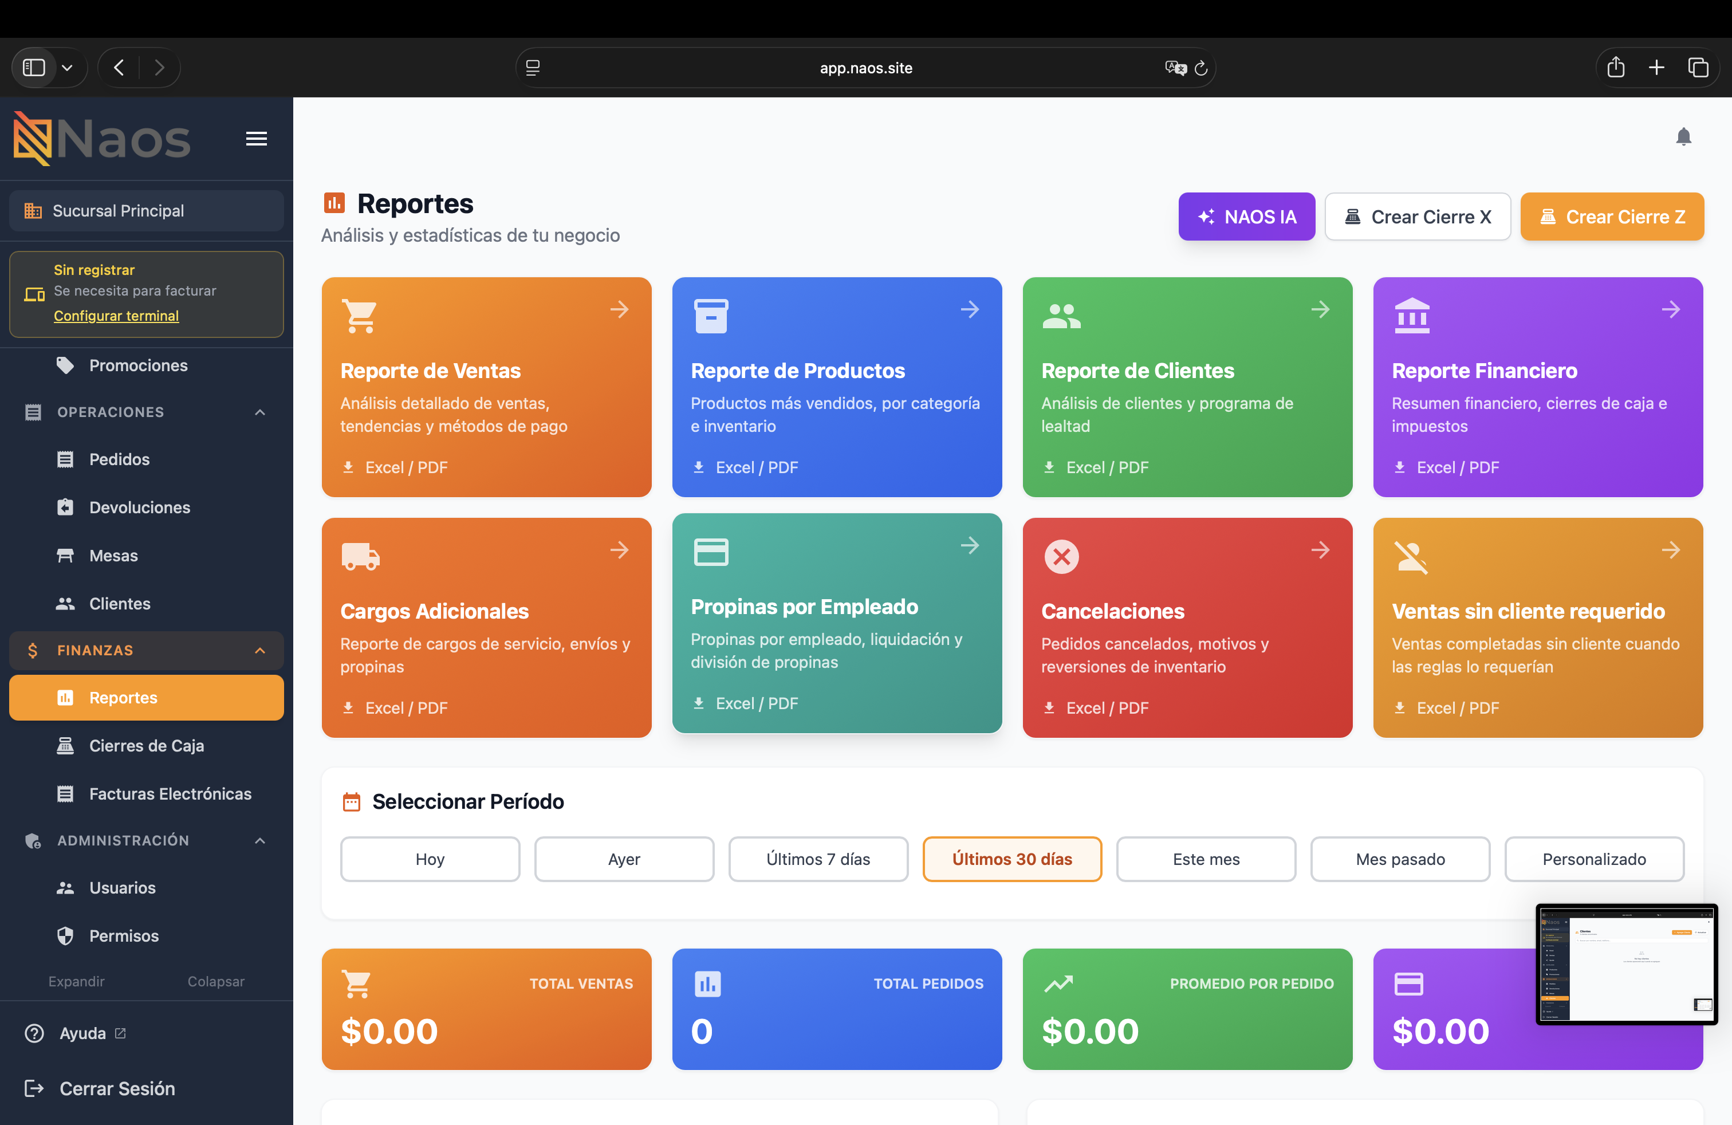Click the app.naos.site address bar

tap(865, 68)
